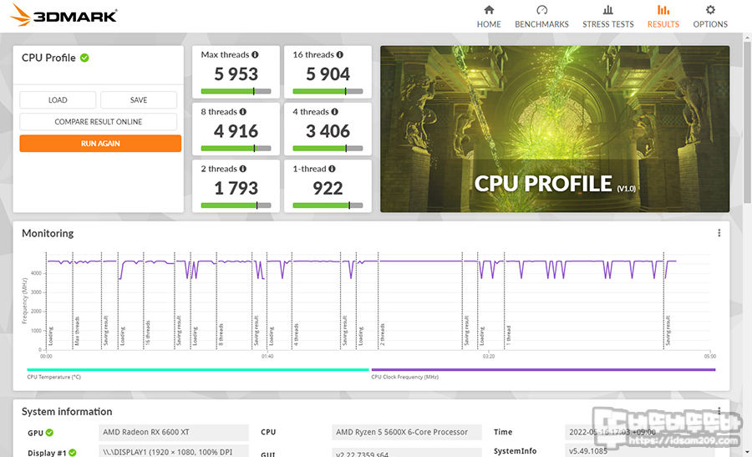Click 4 threads info icon
Screen dimensions: 752x457
[x=334, y=112]
